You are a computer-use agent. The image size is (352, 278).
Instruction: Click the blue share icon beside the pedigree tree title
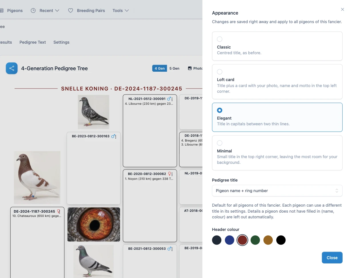[12, 68]
